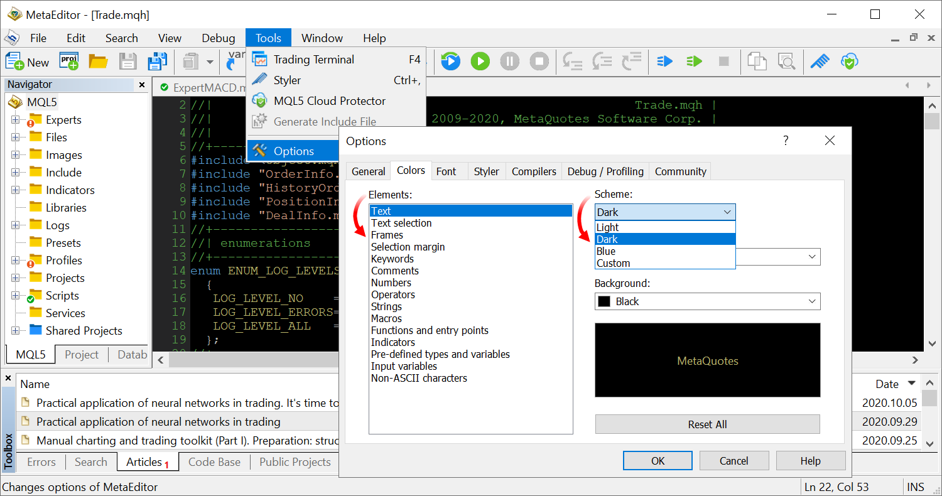Viewport: 942px width, 496px height.
Task: Expand the Indicators folder in Navigator
Action: click(x=15, y=190)
